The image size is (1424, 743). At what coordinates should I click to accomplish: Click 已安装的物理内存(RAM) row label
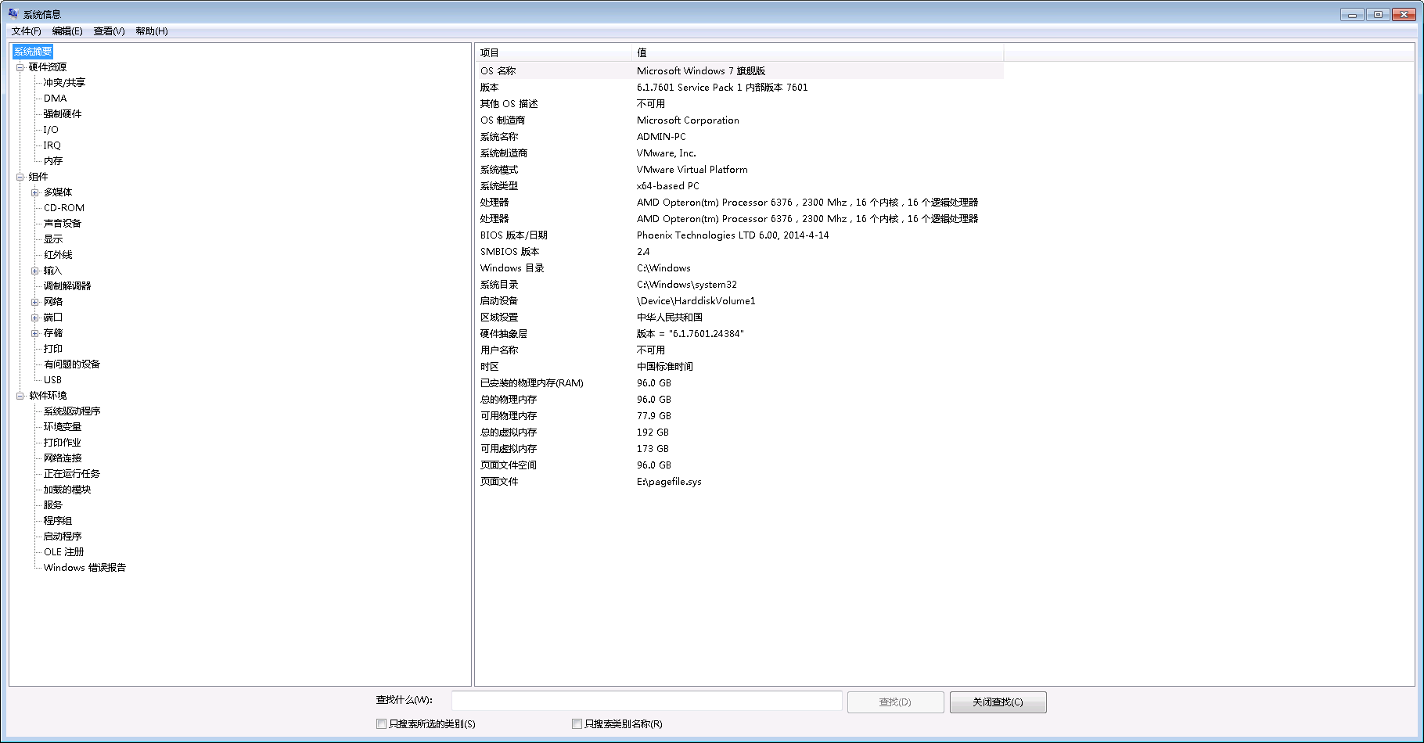click(532, 383)
